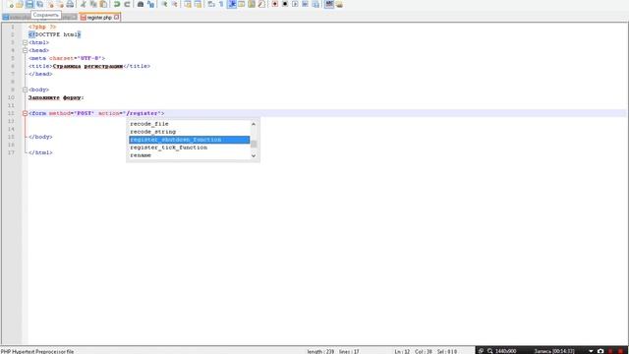Click the autocomplete scrollbar thumb
Image resolution: width=629 pixels, height=354 pixels.
pos(254,144)
